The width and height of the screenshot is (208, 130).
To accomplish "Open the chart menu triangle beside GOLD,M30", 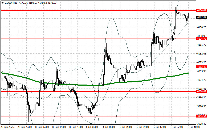I will click(x=2, y=3).
